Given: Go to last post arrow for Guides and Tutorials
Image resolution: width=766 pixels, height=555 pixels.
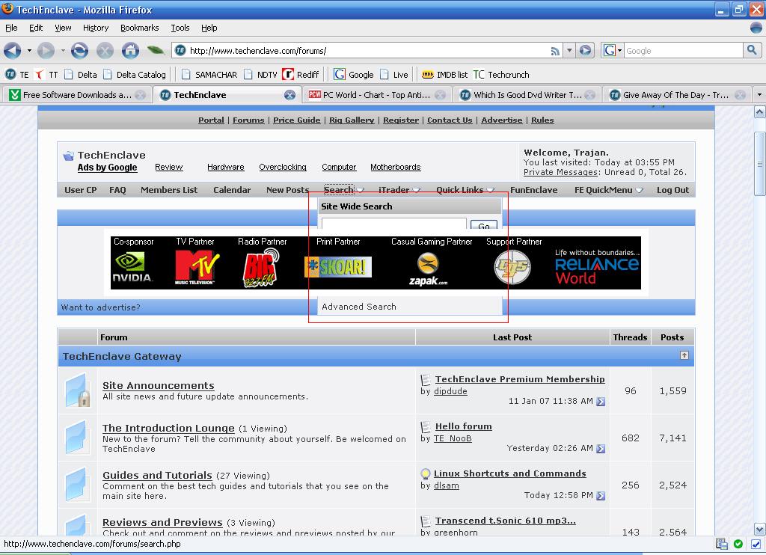Looking at the screenshot, I should coord(601,496).
